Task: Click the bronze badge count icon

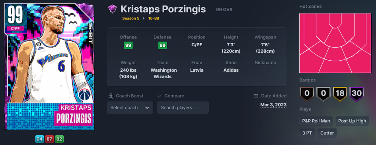Action: tap(307, 93)
